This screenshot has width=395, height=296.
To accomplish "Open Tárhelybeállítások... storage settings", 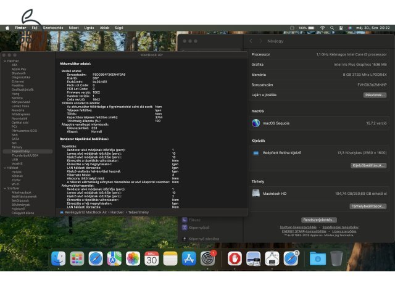I will 368,206.
